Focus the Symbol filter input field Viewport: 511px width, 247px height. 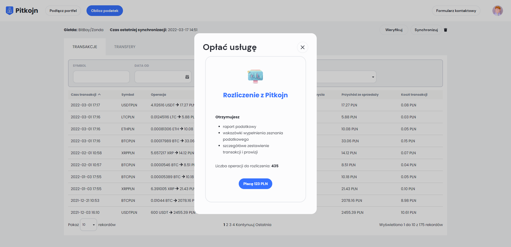point(101,77)
